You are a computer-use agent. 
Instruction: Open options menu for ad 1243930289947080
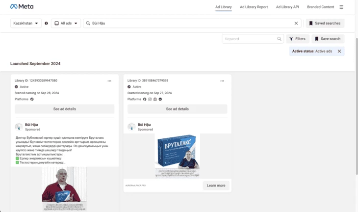[109, 81]
